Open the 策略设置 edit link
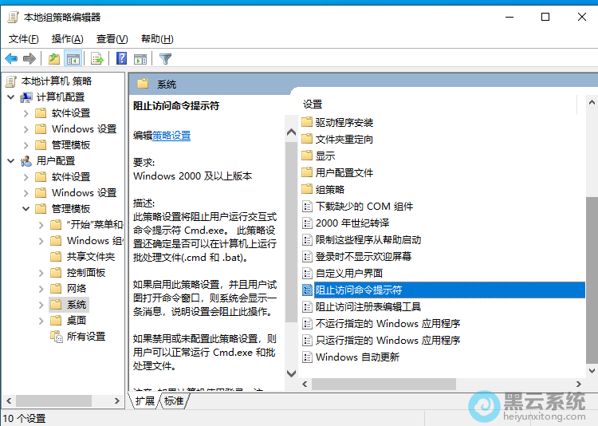This screenshot has height=426, width=598. coord(171,136)
